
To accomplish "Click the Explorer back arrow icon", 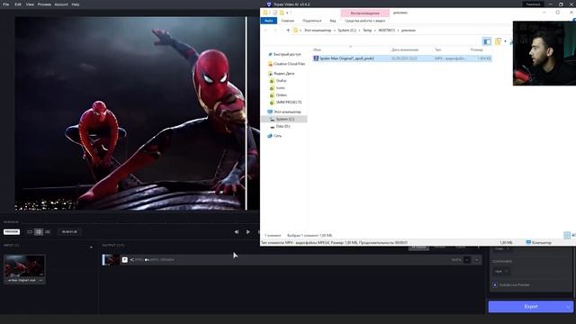I will pyautogui.click(x=265, y=30).
